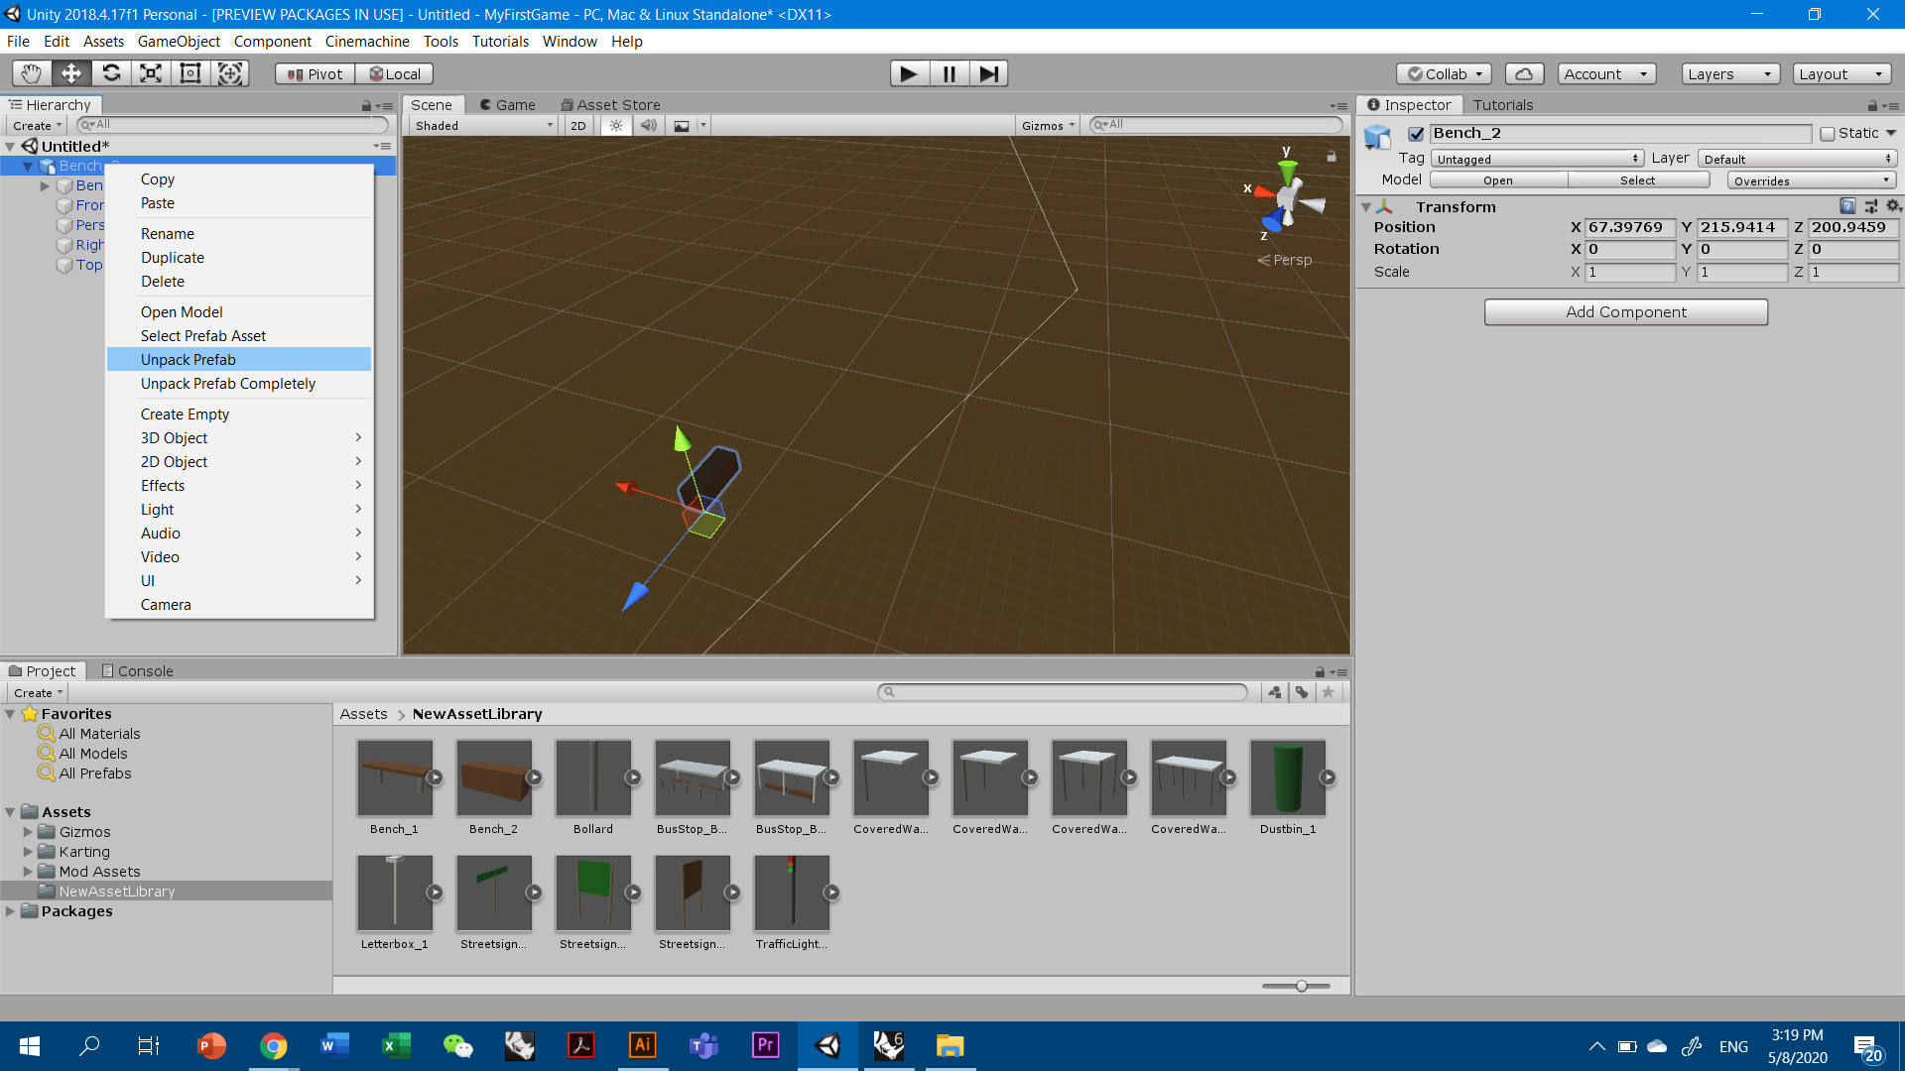
Task: Choose Unpack Prefab from context menu
Action: pyautogui.click(x=238, y=359)
